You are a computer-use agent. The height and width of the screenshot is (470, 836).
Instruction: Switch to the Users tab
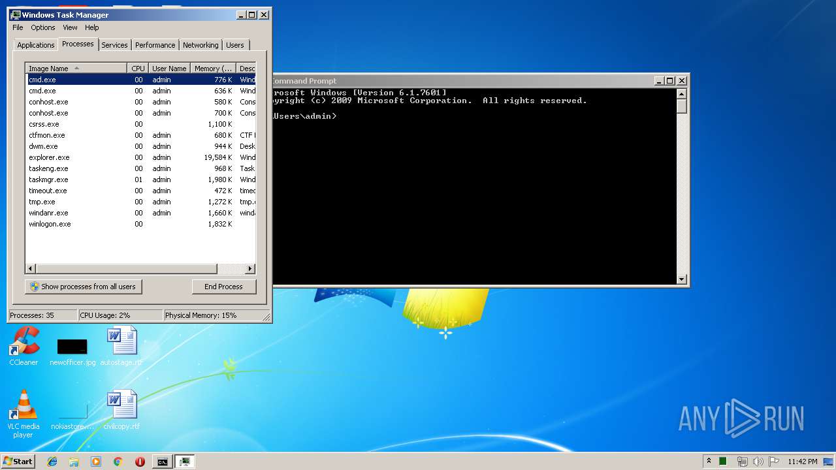235,45
